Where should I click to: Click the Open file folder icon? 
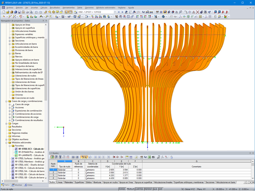click(x=8, y=12)
